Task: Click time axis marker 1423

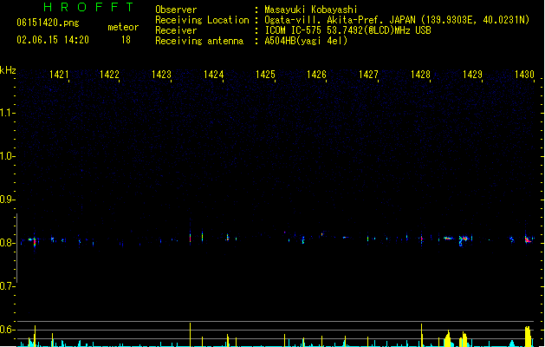Action: [162, 75]
